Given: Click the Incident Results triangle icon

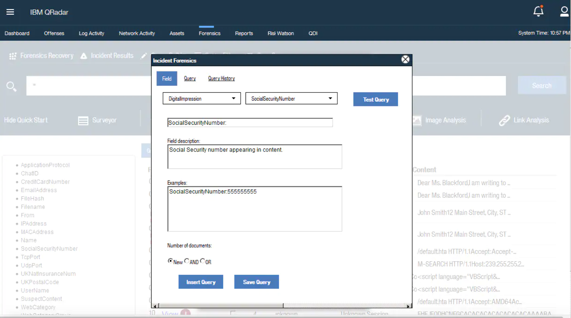Looking at the screenshot, I should [84, 55].
